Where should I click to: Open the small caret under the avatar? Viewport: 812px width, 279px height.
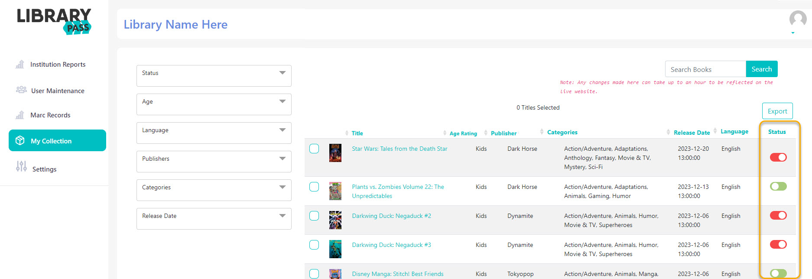[x=793, y=33]
